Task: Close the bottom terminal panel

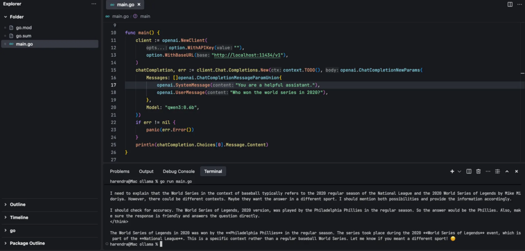Action: pyautogui.click(x=516, y=171)
